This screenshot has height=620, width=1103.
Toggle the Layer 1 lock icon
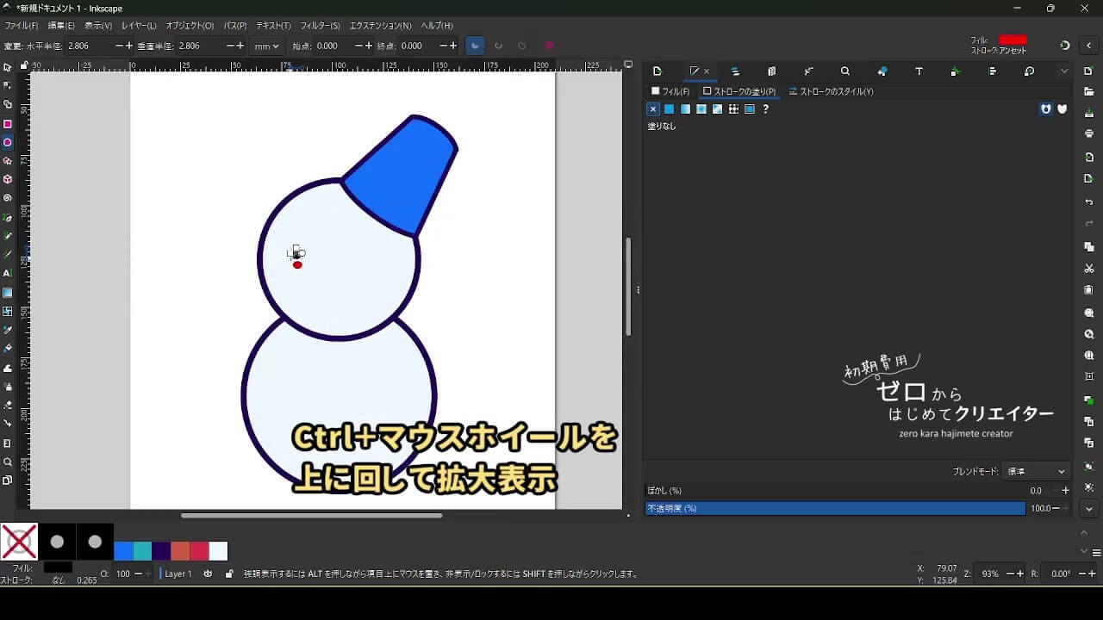coord(228,573)
